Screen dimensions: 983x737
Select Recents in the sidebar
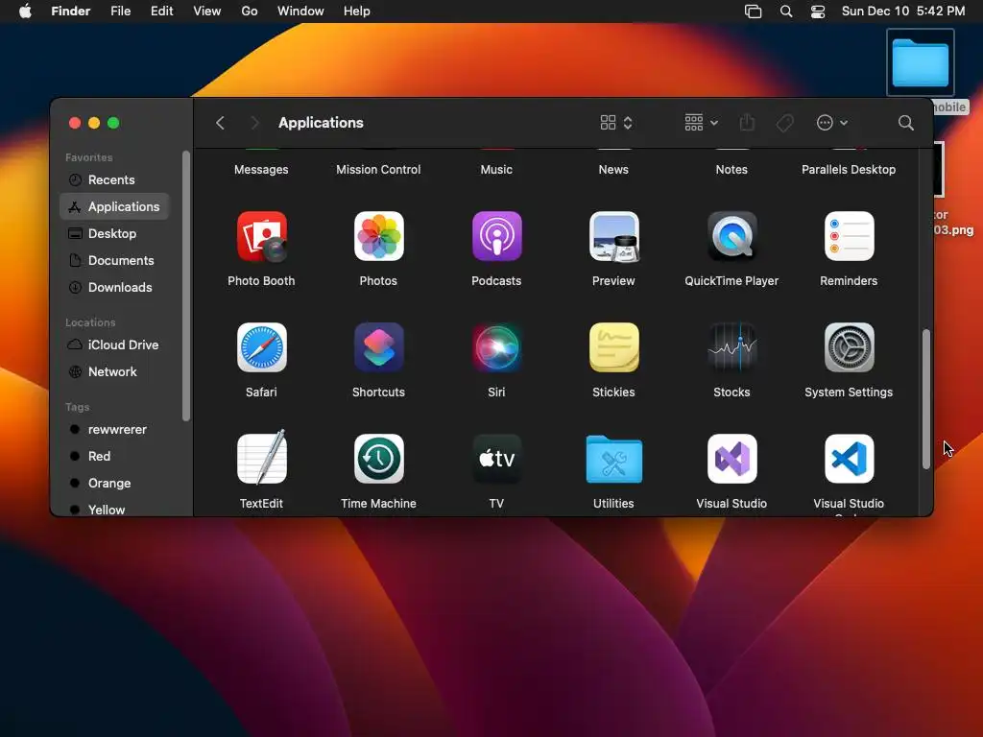coord(114,179)
